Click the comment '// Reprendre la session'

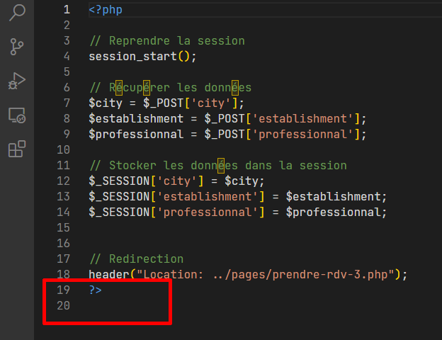(167, 41)
